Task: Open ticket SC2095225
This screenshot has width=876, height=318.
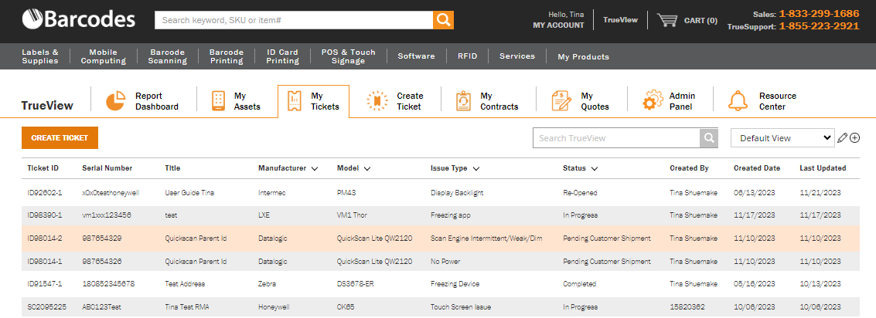Action: [x=46, y=307]
